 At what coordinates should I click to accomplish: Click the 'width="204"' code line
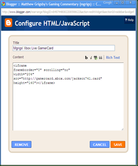(24, 74)
